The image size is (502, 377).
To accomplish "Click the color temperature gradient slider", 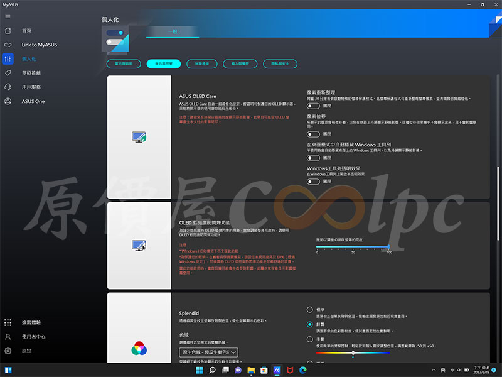I will (x=353, y=352).
